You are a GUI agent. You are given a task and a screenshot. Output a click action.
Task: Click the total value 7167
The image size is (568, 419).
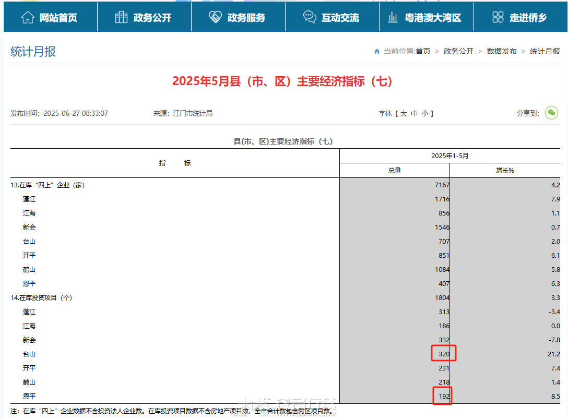coord(442,185)
